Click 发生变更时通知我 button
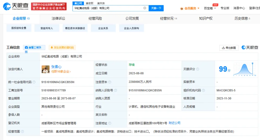The height and width of the screenshot is (140, 260). click(x=62, y=48)
